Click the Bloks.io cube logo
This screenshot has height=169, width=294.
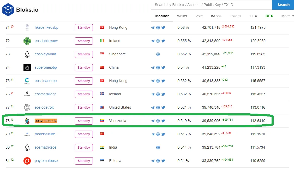(x=8, y=10)
